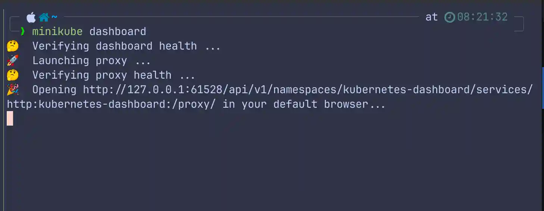Click the minikube command word
The image size is (544, 211).
[57, 31]
